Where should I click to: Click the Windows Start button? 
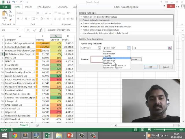pyautogui.click(x=5, y=135)
